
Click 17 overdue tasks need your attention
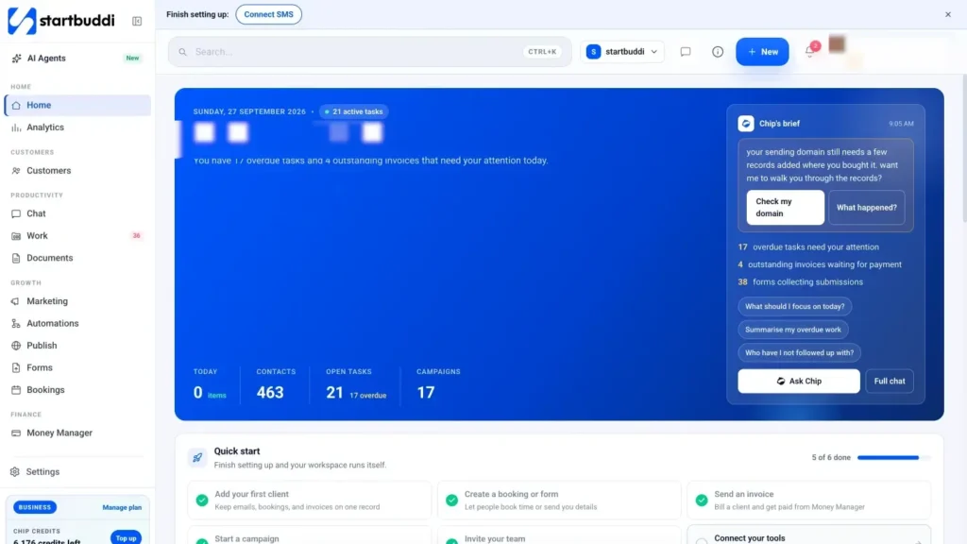click(x=808, y=246)
